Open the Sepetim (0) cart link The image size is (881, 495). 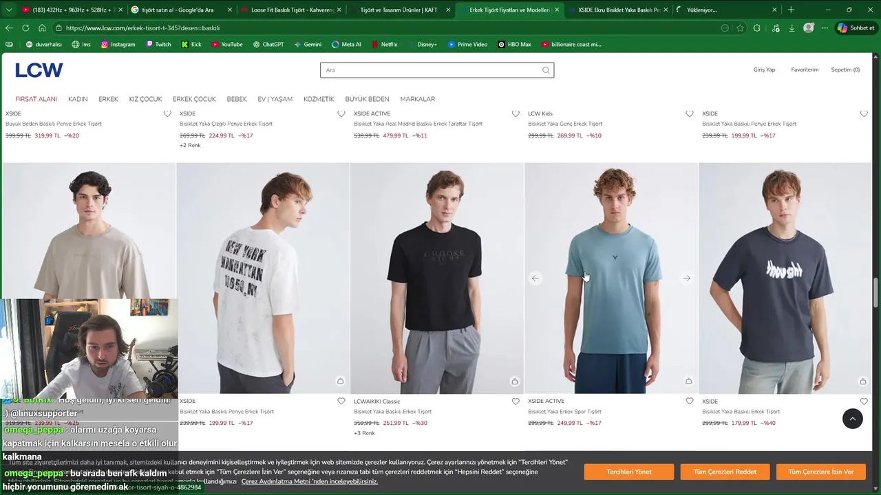(845, 69)
